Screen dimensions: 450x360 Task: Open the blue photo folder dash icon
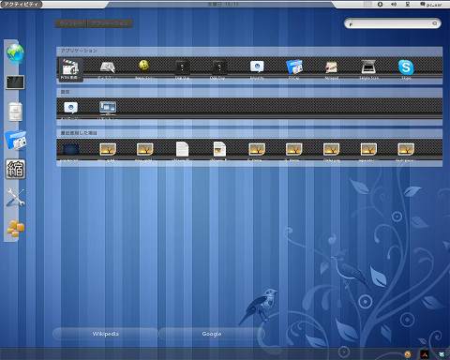click(16, 141)
